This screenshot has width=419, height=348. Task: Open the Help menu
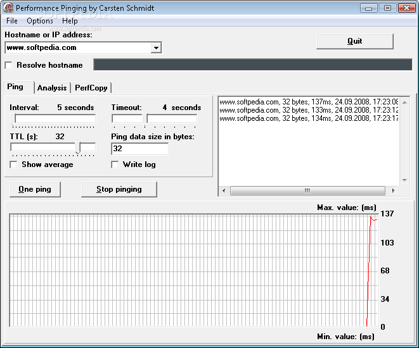(x=70, y=21)
